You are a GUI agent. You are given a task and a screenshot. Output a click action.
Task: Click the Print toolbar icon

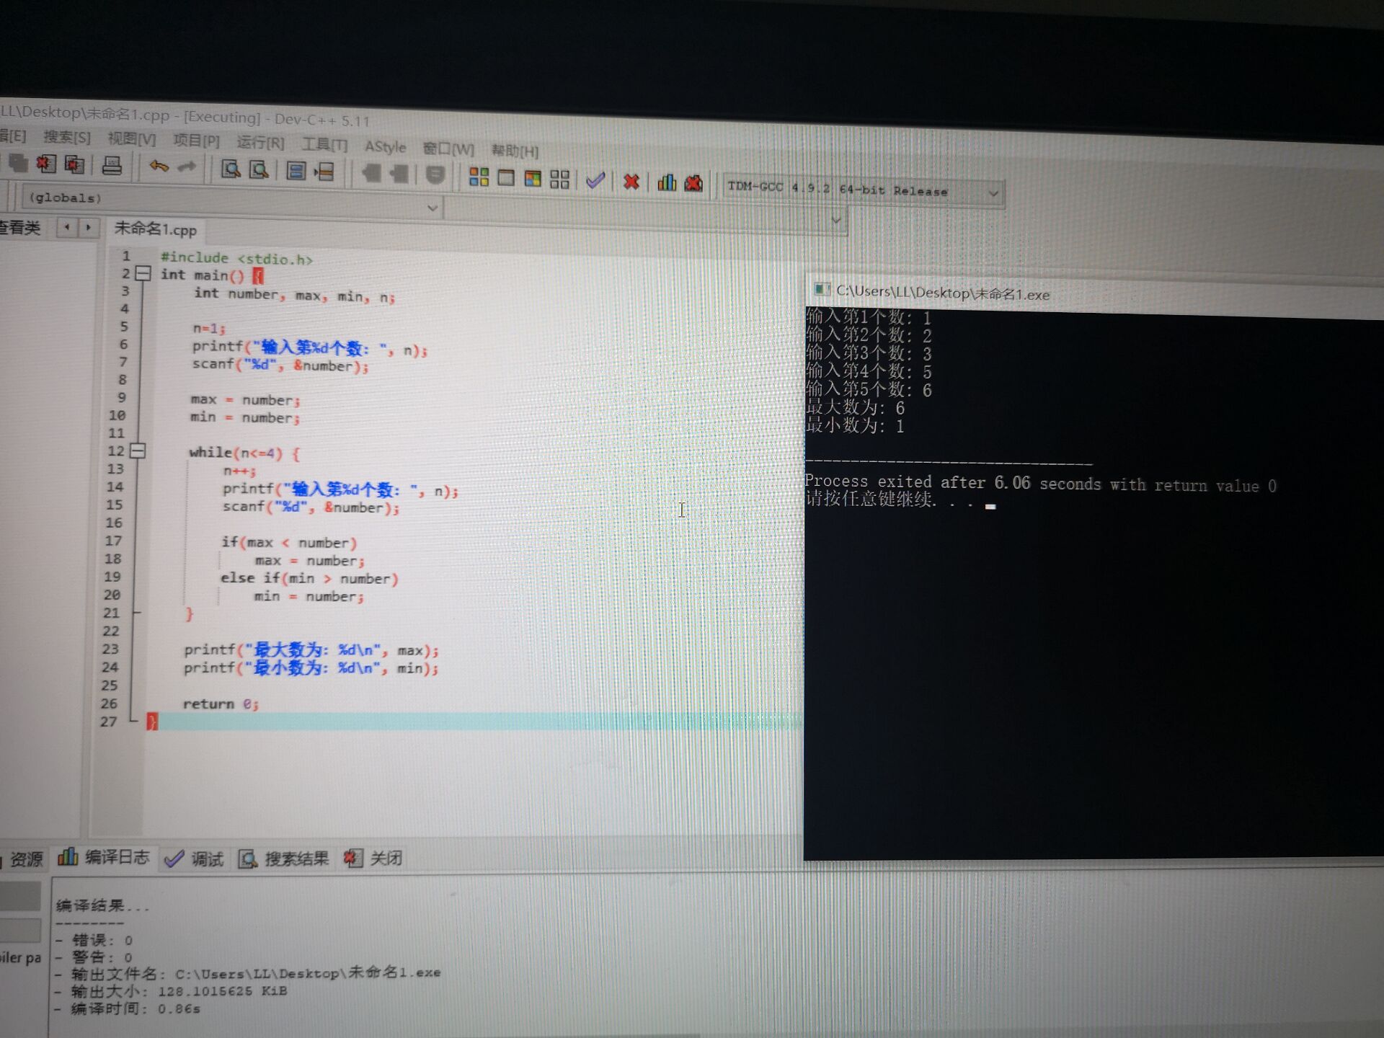[112, 165]
